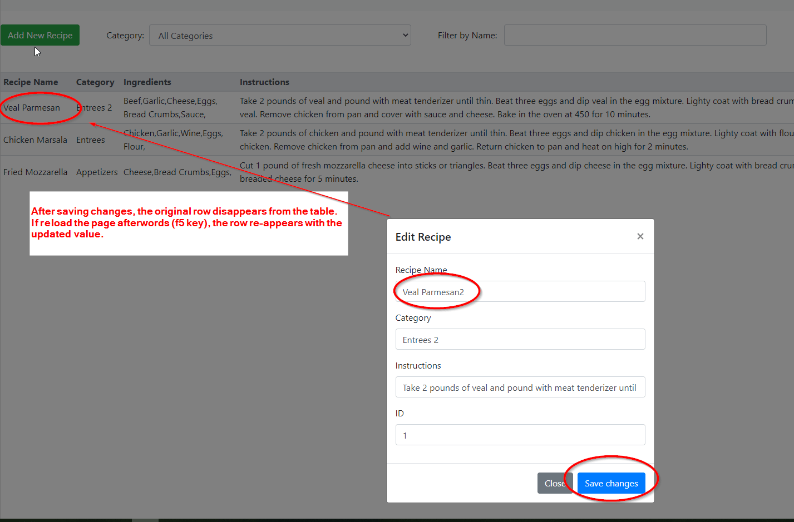Image resolution: width=794 pixels, height=522 pixels.
Task: Click the Close button in the modal
Action: [x=554, y=483]
